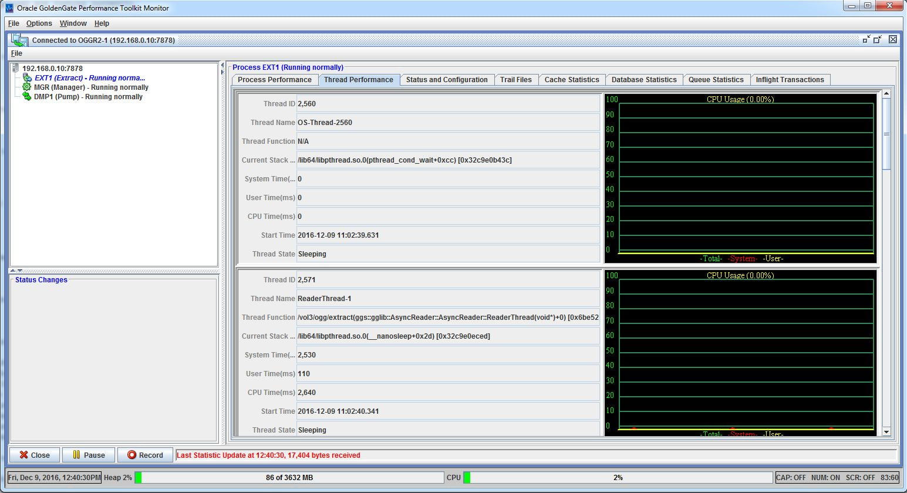The width and height of the screenshot is (907, 493).
Task: Click the 'NUM: ON' keyboard indicator
Action: coord(825,478)
